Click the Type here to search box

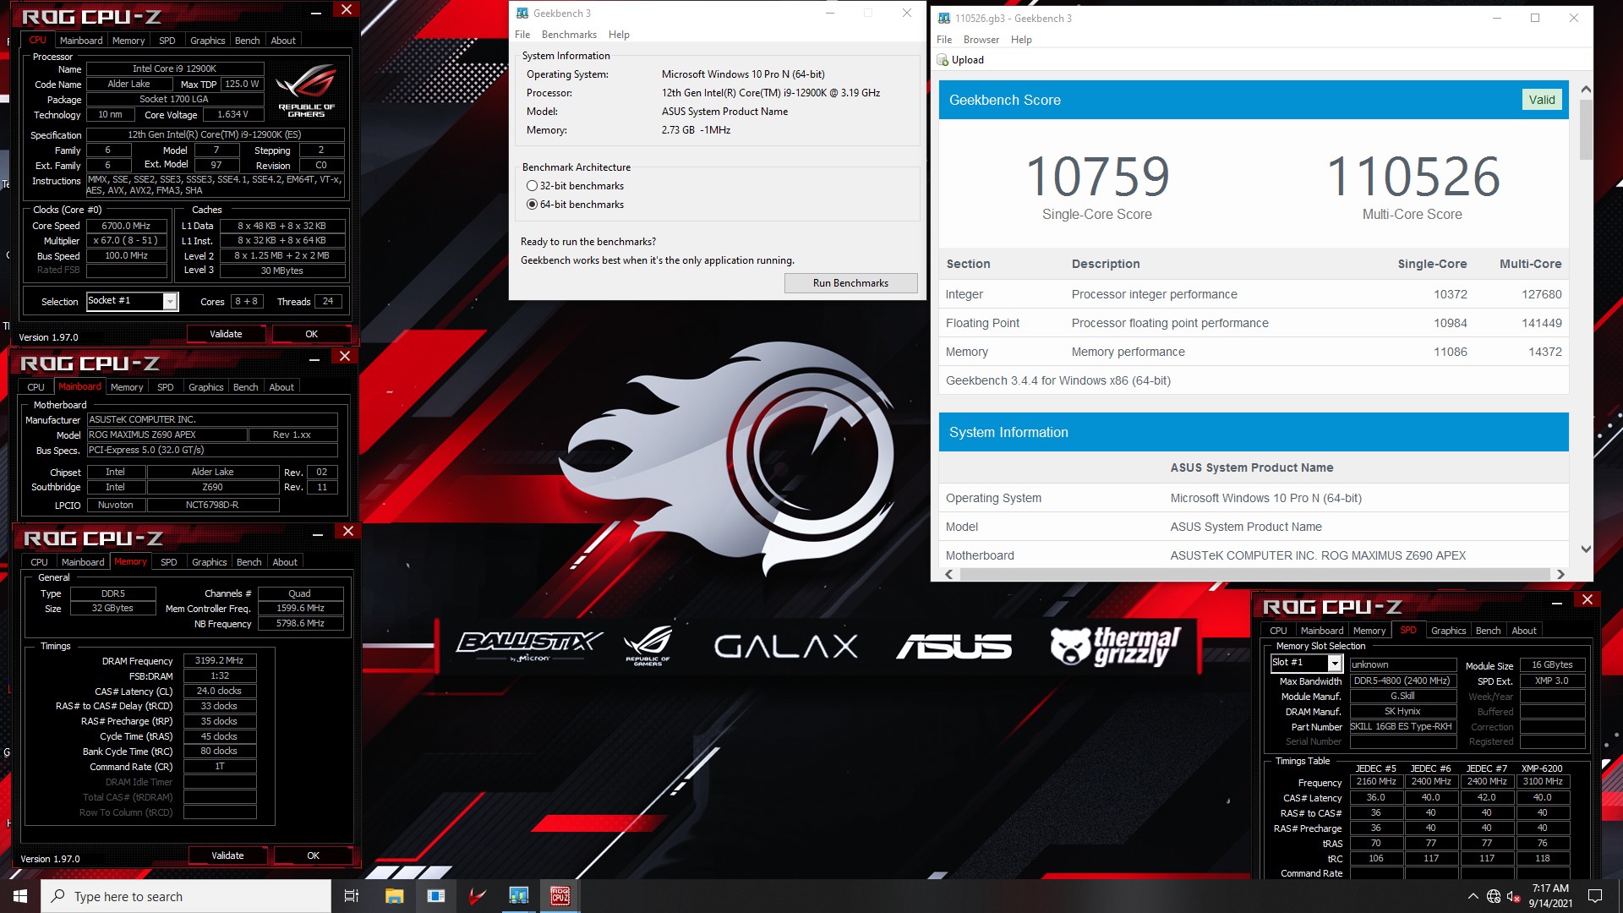tap(186, 896)
